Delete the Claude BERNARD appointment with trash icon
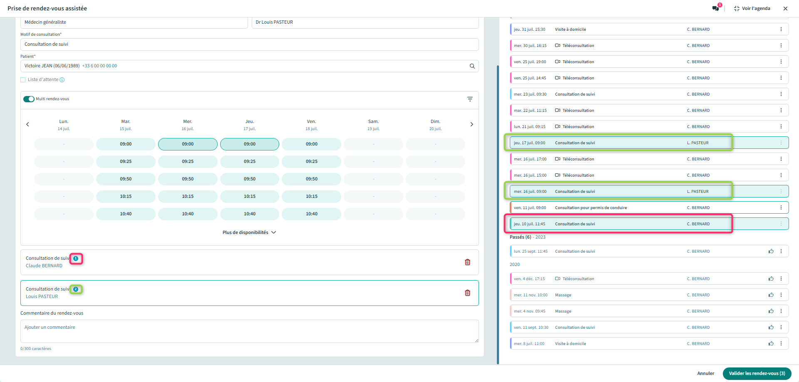Screen dimensions: 799x382 pyautogui.click(x=467, y=262)
